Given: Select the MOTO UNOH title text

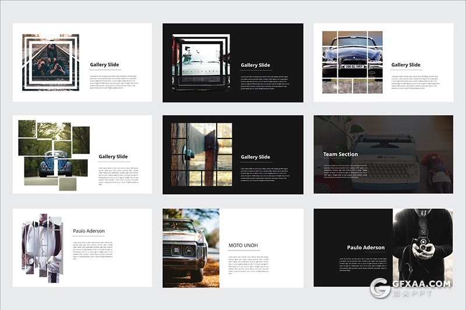Looking at the screenshot, I should (243, 245).
